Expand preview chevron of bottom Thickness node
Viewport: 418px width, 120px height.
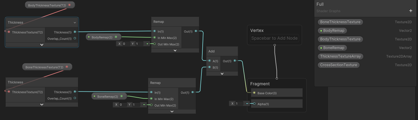pos(42,105)
